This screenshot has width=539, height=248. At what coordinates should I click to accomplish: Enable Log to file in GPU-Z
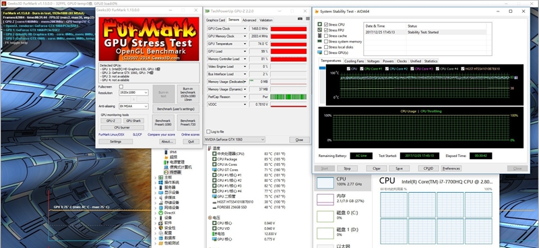[208, 131]
